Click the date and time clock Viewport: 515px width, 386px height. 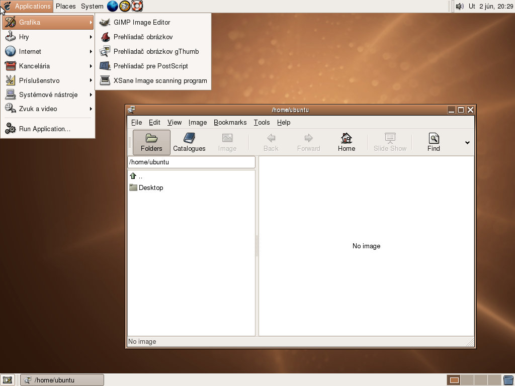click(x=491, y=6)
